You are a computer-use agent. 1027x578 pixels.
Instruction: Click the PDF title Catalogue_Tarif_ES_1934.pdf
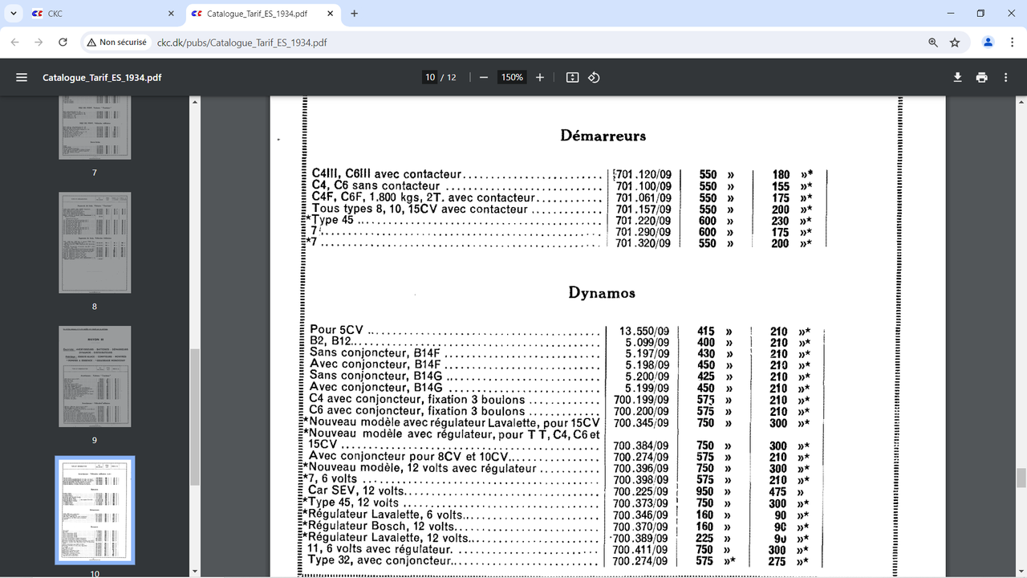[102, 78]
